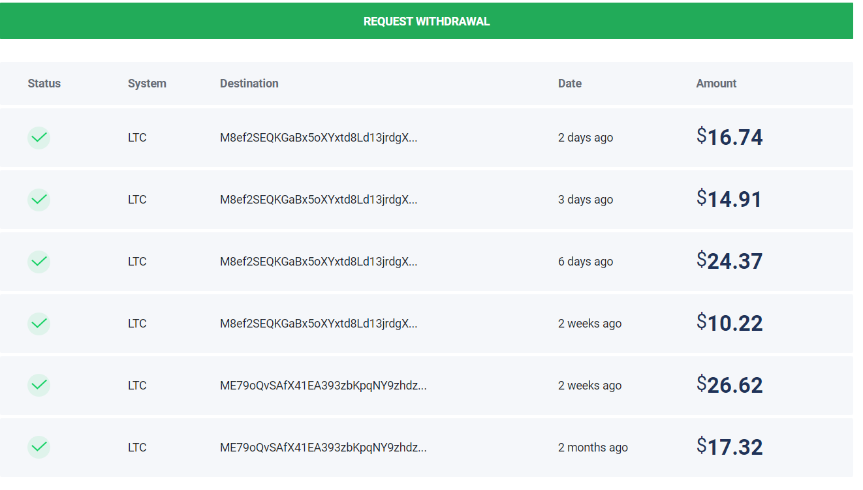Click the Request Withdrawal button
Screen dimensions: 863x490
[426, 22]
